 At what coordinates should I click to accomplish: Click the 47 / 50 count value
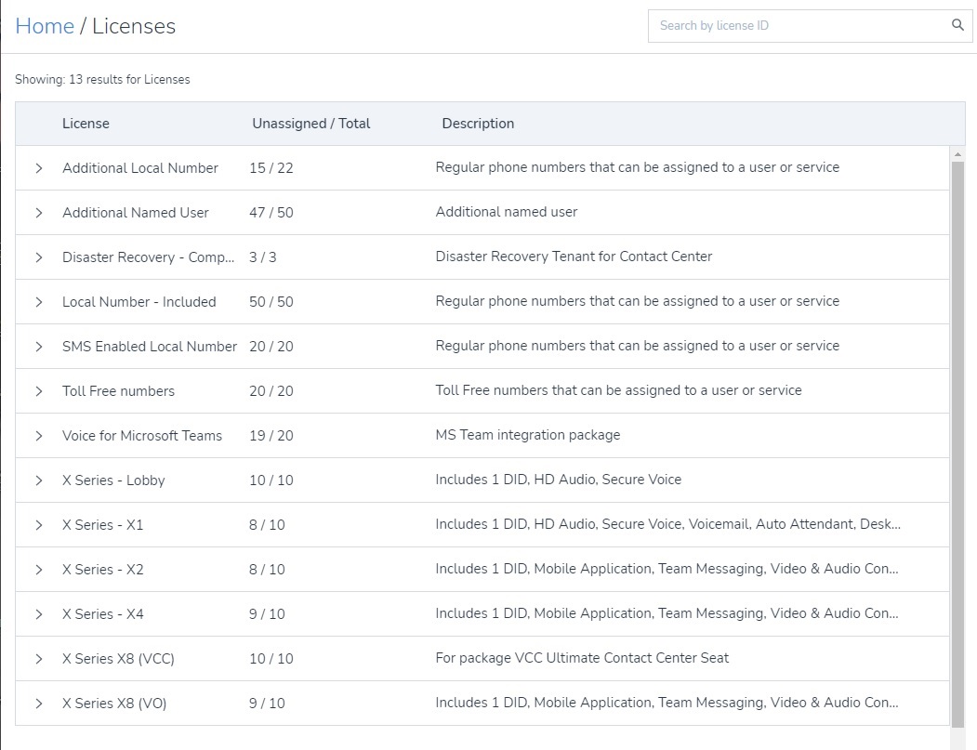click(x=271, y=213)
